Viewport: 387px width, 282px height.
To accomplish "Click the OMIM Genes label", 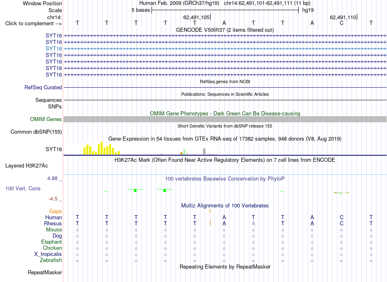I will [46, 119].
